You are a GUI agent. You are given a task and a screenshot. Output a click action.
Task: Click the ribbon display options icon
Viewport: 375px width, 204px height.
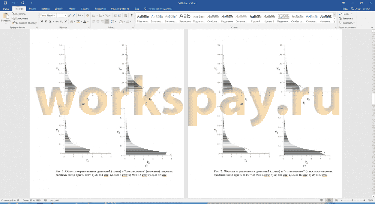(343, 3)
